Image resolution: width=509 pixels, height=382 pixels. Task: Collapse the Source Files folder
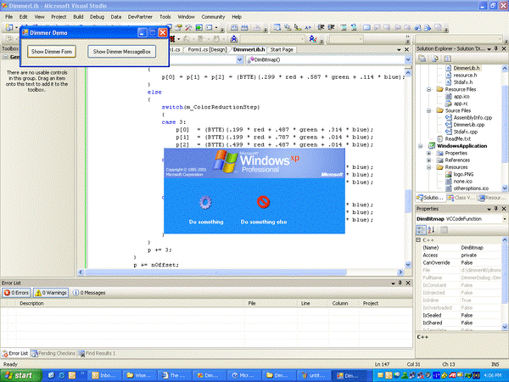(x=428, y=110)
